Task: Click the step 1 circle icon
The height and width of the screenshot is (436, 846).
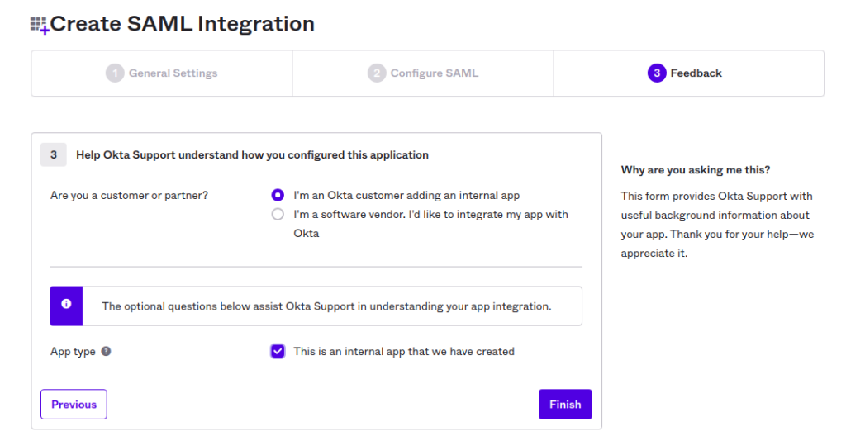Action: (115, 73)
